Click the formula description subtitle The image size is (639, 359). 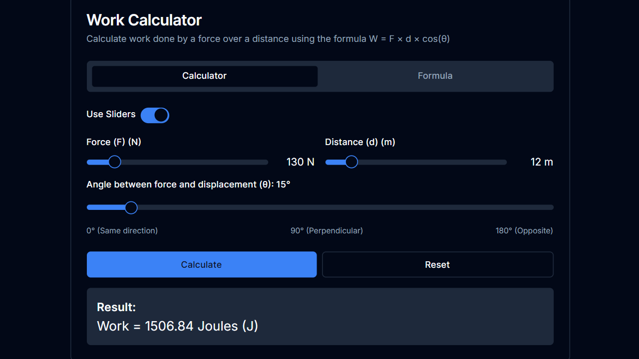pyautogui.click(x=268, y=38)
